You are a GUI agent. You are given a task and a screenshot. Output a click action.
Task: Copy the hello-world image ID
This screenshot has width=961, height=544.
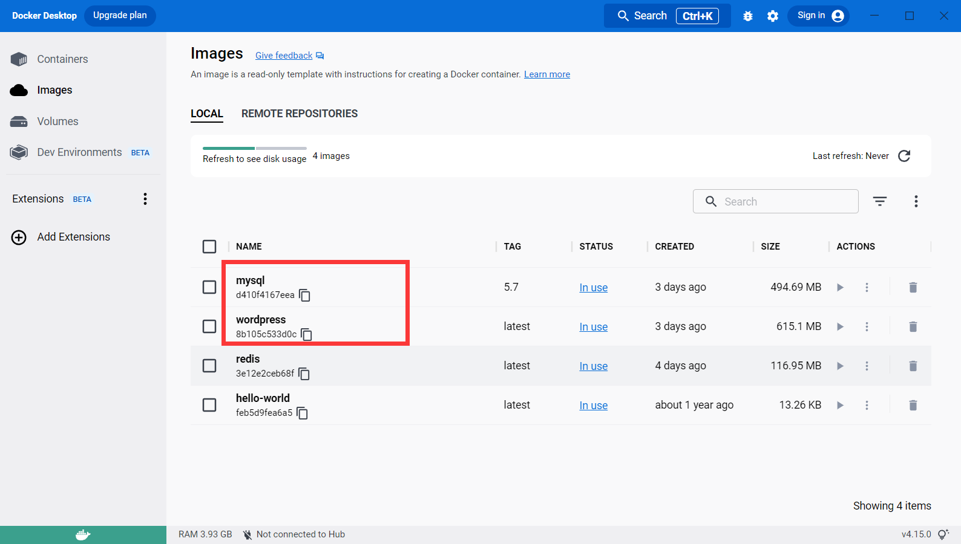click(303, 413)
